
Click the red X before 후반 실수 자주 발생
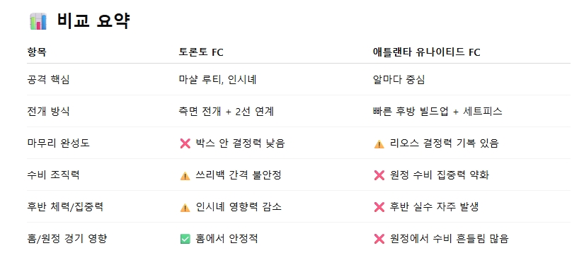tap(379, 207)
